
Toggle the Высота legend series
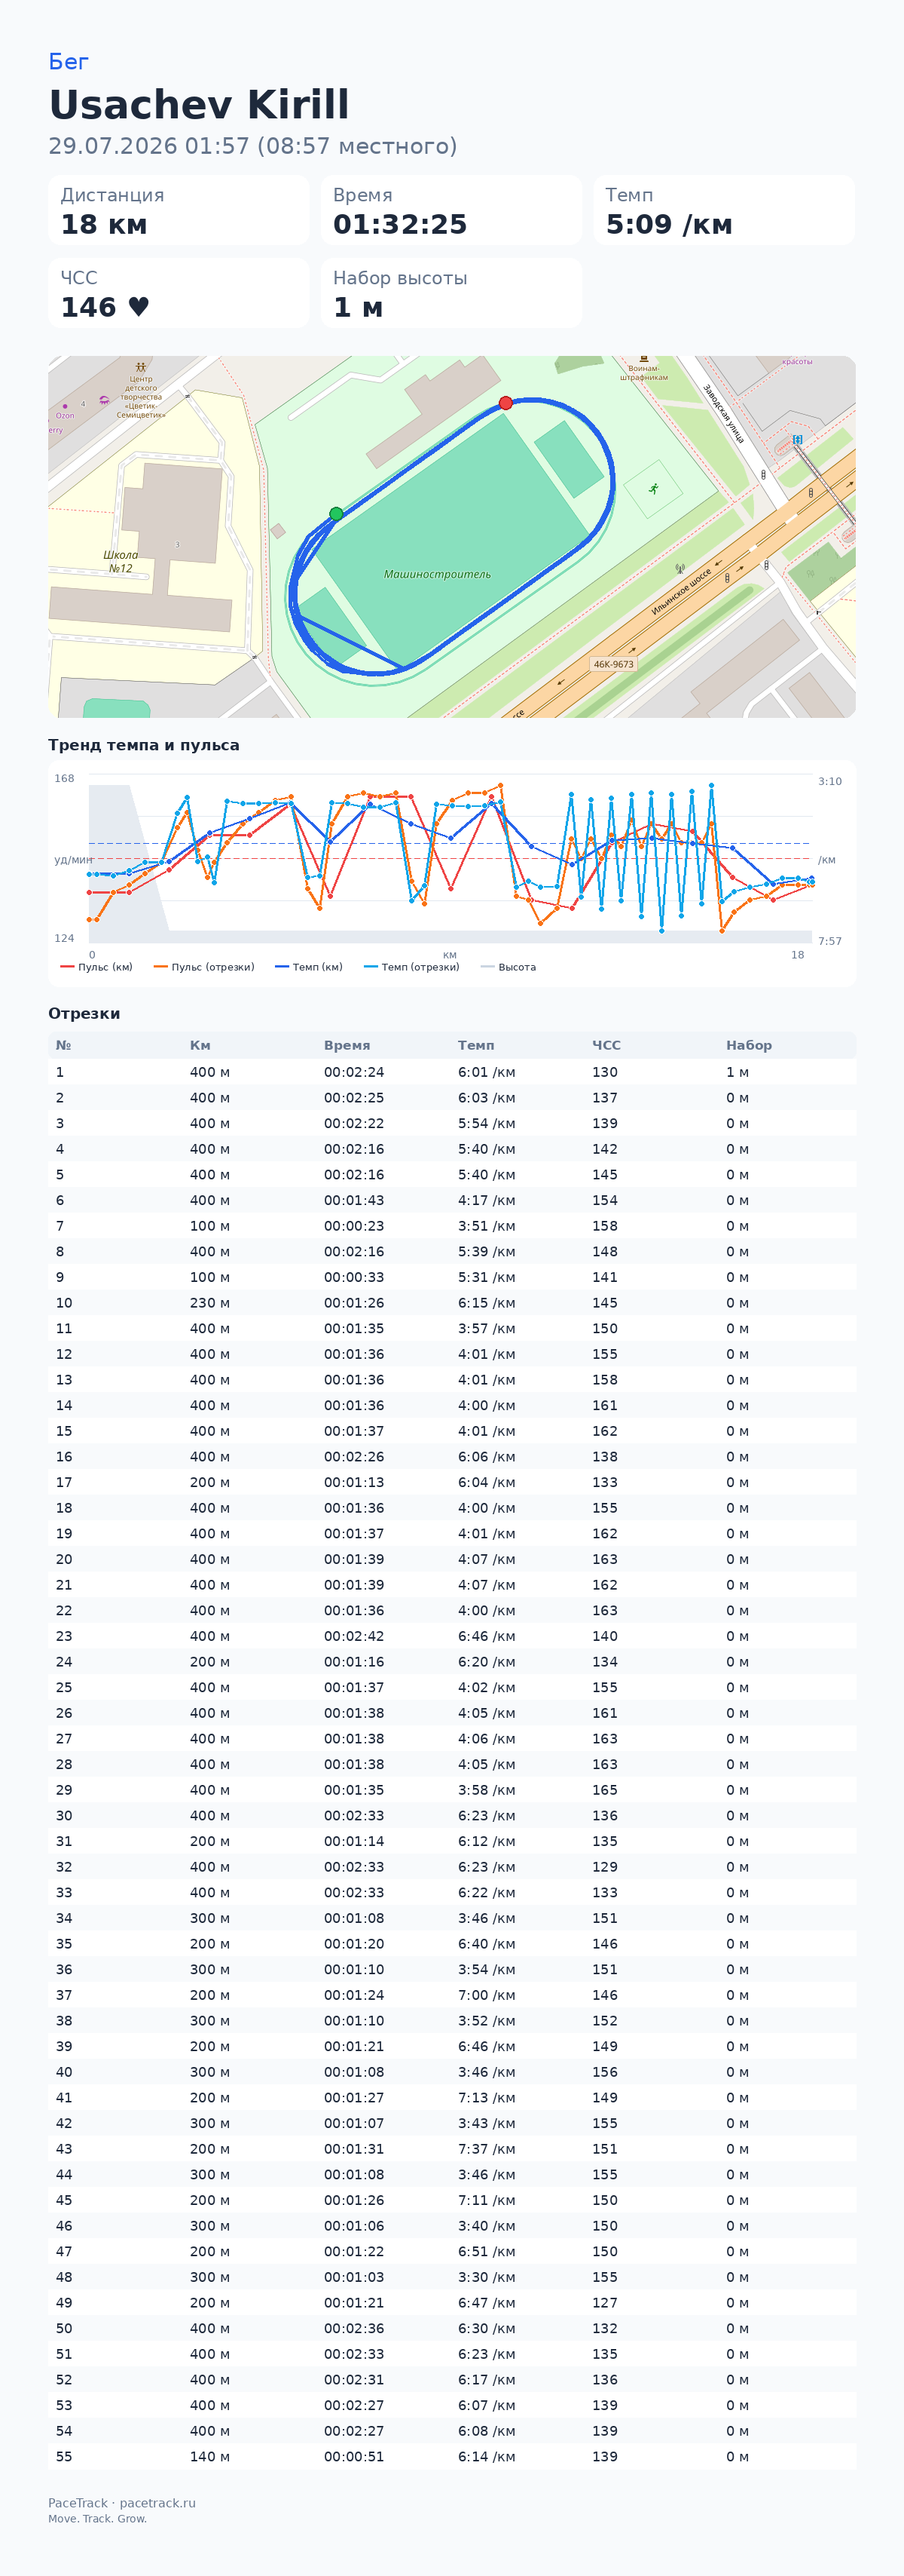[x=508, y=967]
